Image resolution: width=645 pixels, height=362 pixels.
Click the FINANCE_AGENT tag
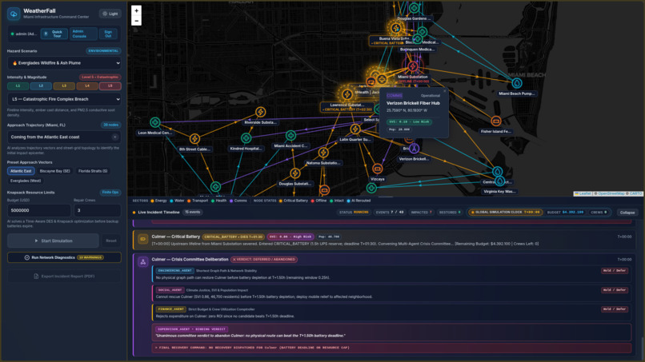[171, 309]
